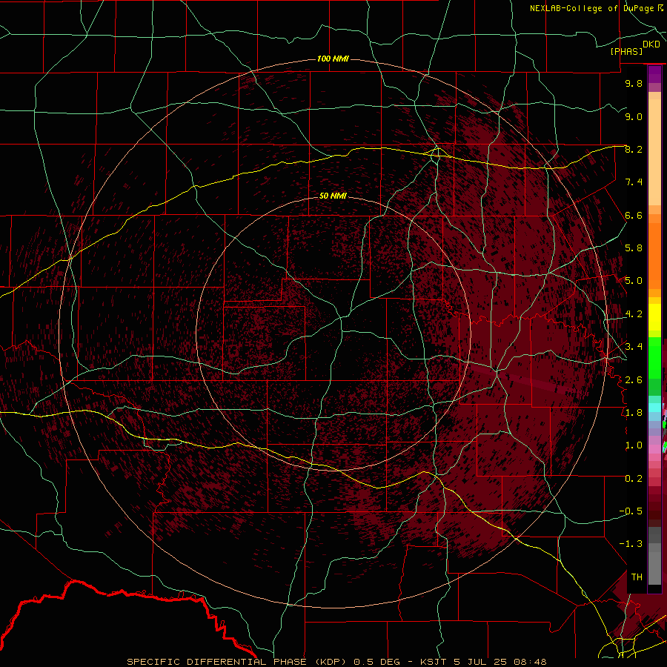
Task: Click the -1.3 scale value
Action: (631, 544)
